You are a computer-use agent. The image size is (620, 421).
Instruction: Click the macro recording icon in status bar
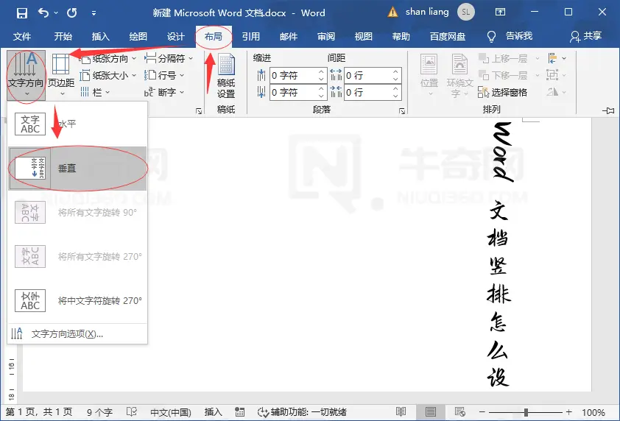coord(239,412)
